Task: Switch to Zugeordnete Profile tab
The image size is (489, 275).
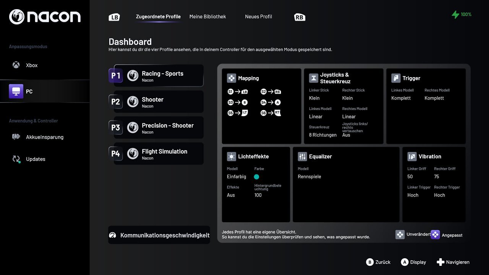Action: click(x=158, y=17)
